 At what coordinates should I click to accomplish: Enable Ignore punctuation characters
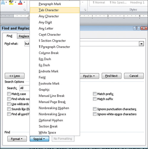tap(95, 109)
